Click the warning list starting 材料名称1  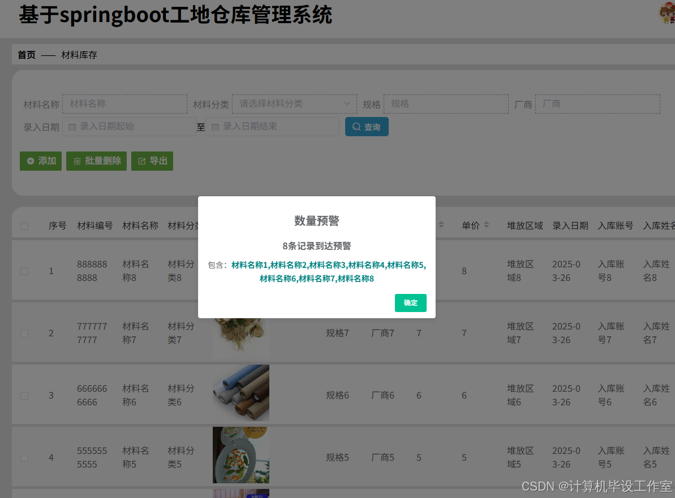click(x=329, y=272)
